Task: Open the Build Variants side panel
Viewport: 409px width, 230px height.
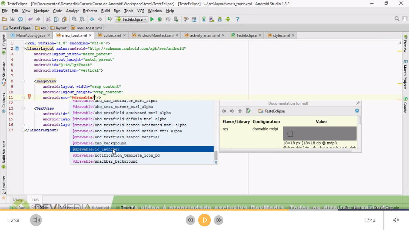Action: (4, 155)
